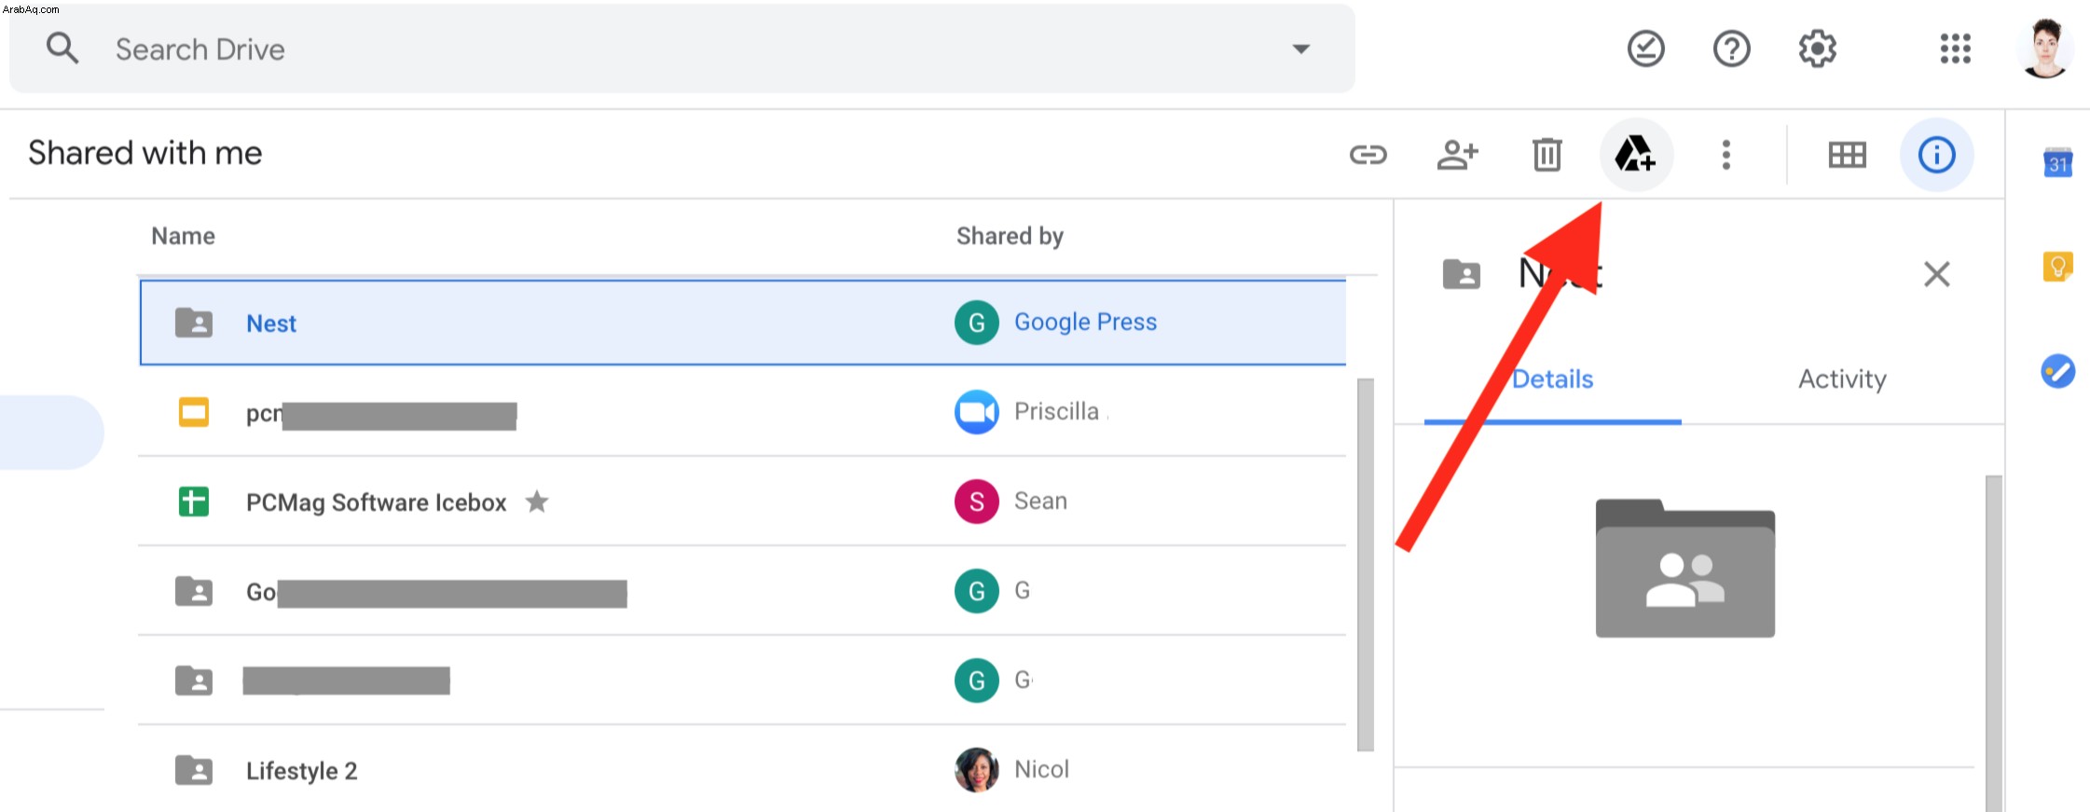Click the Shared by column header
Screen dimensions: 2090x812
click(1011, 236)
